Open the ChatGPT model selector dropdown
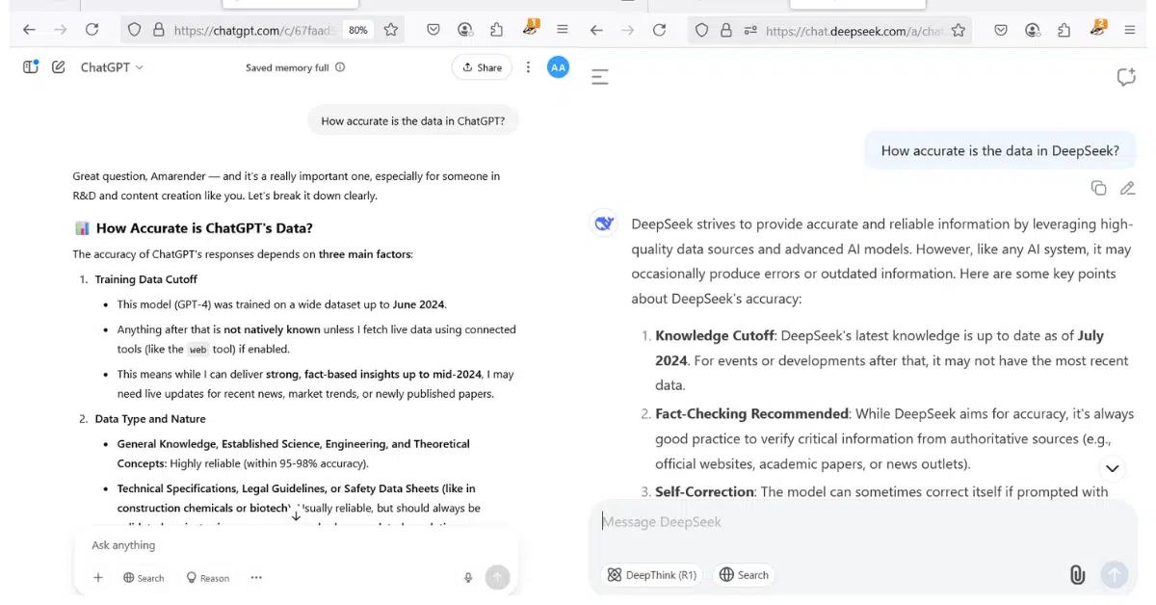The image size is (1156, 605). pyautogui.click(x=112, y=67)
